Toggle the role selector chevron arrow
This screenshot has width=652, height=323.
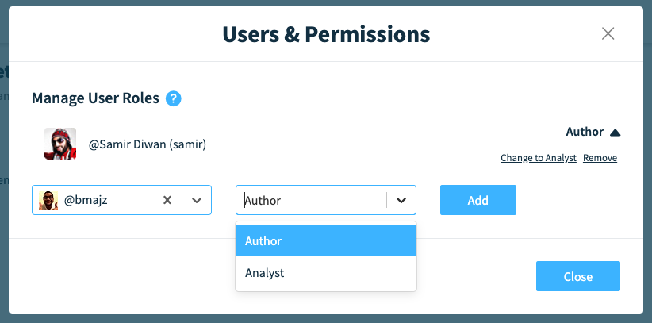(x=401, y=200)
